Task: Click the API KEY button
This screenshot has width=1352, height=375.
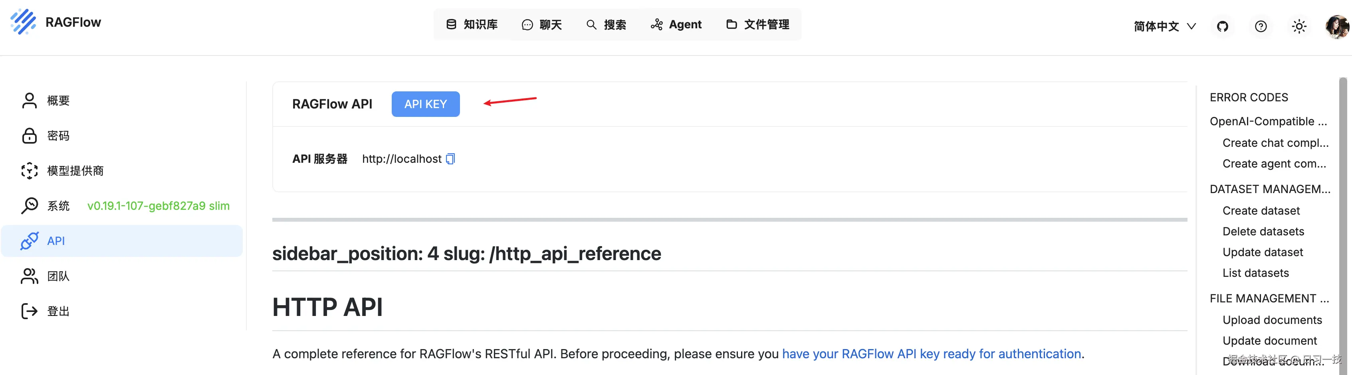Action: click(426, 104)
